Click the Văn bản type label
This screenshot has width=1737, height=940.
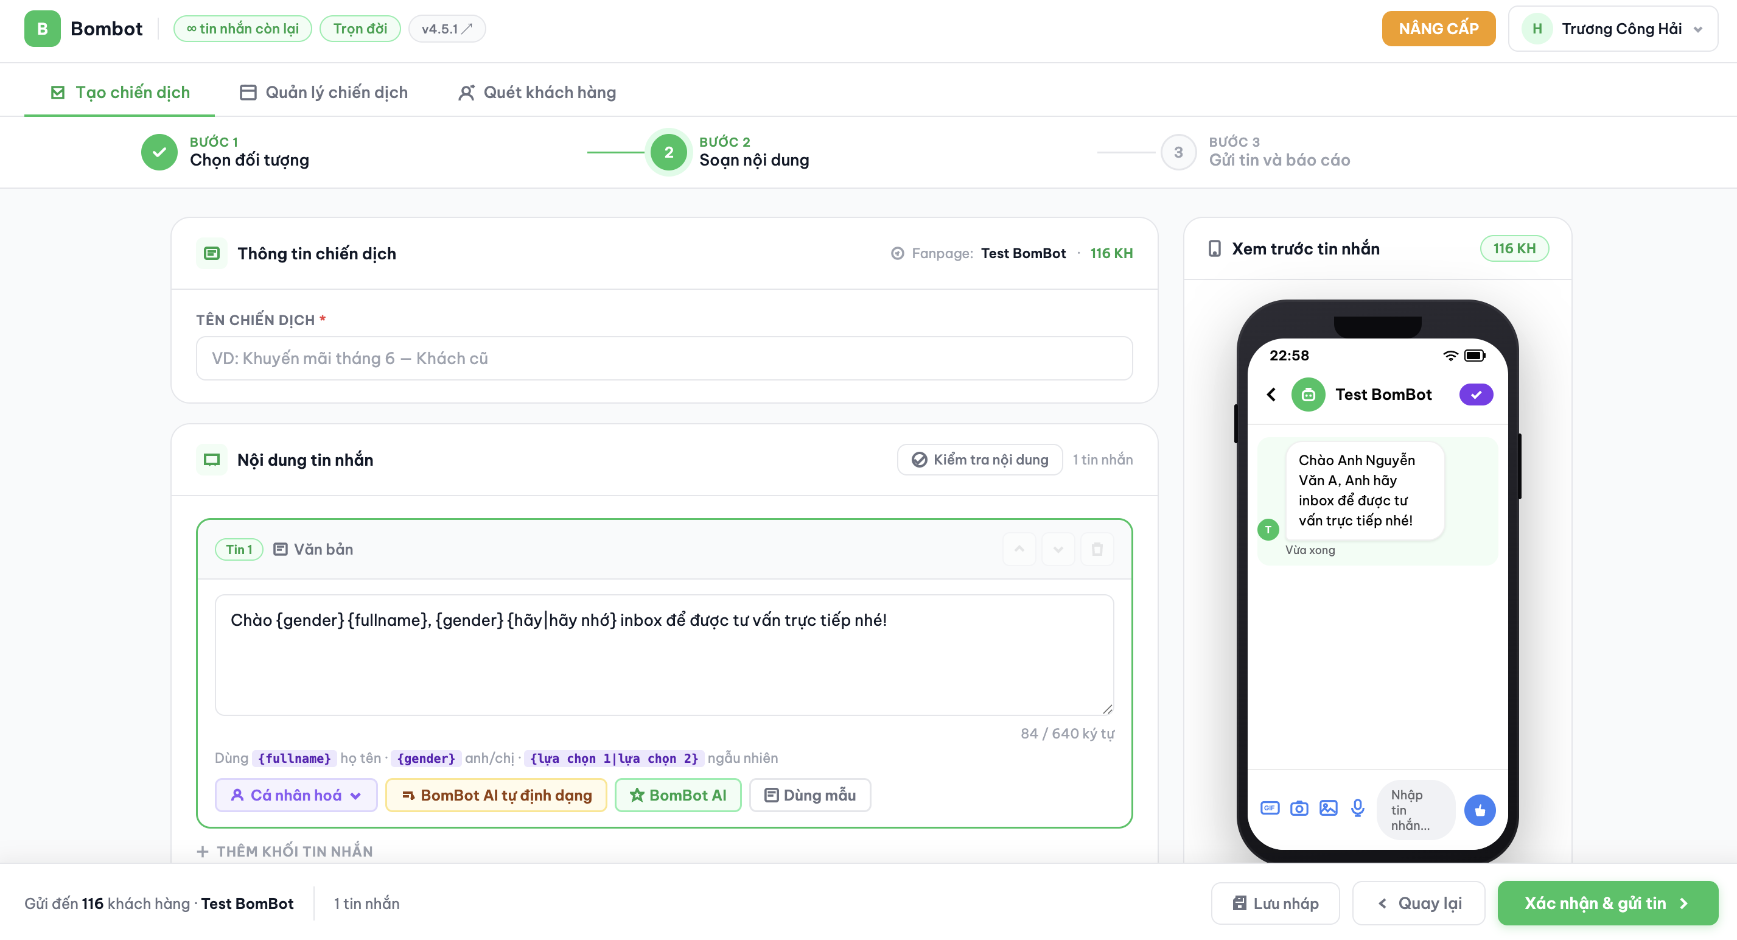coord(313,549)
